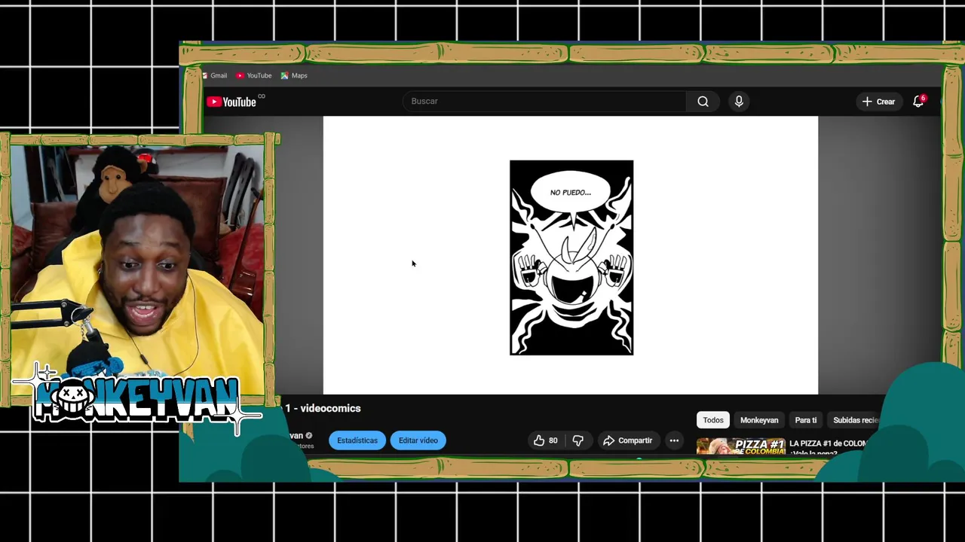Focus the Buscar search field

point(544,101)
